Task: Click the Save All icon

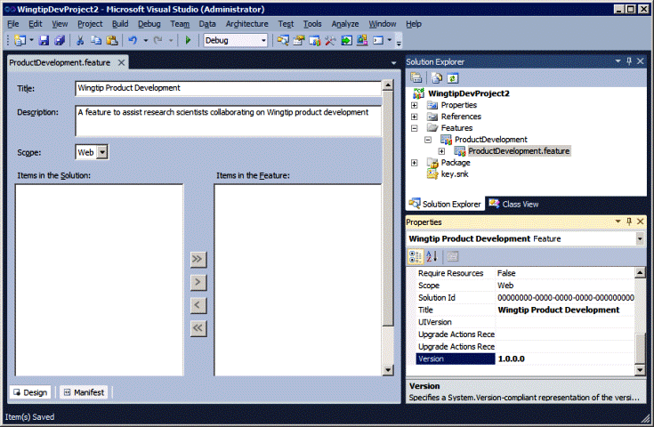Action: pyautogui.click(x=60, y=40)
